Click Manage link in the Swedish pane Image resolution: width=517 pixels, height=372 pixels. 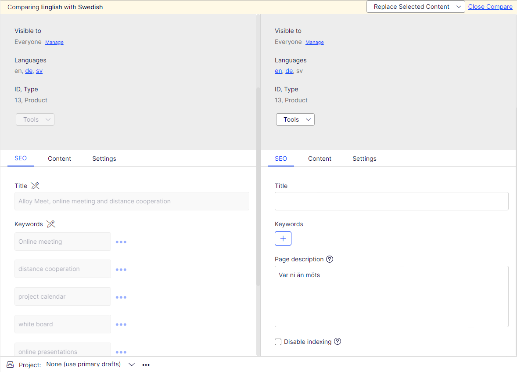pyautogui.click(x=315, y=42)
